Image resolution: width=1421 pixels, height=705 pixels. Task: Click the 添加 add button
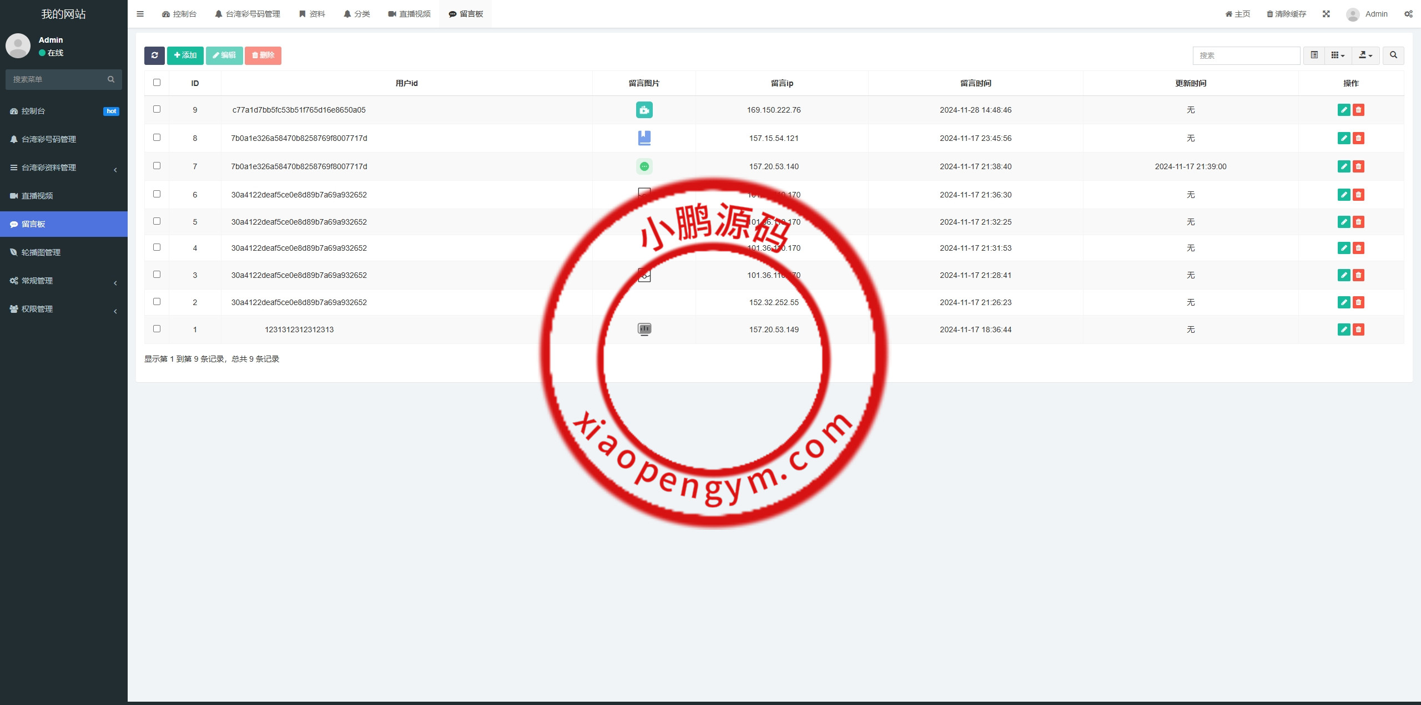click(x=185, y=55)
